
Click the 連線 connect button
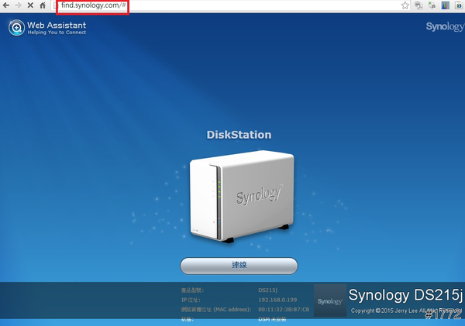(x=239, y=266)
